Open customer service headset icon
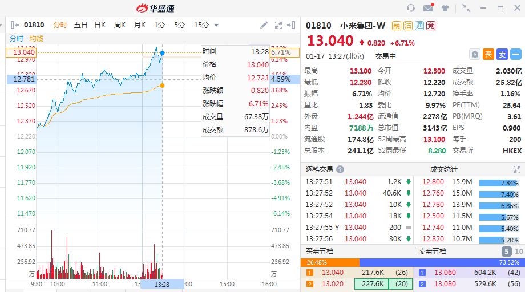 coord(411,8)
